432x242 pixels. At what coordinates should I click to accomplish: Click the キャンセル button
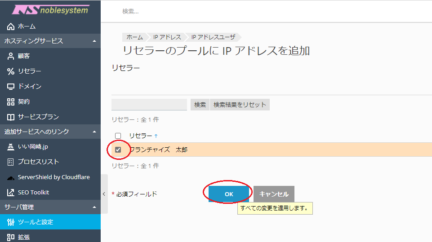coord(274,194)
